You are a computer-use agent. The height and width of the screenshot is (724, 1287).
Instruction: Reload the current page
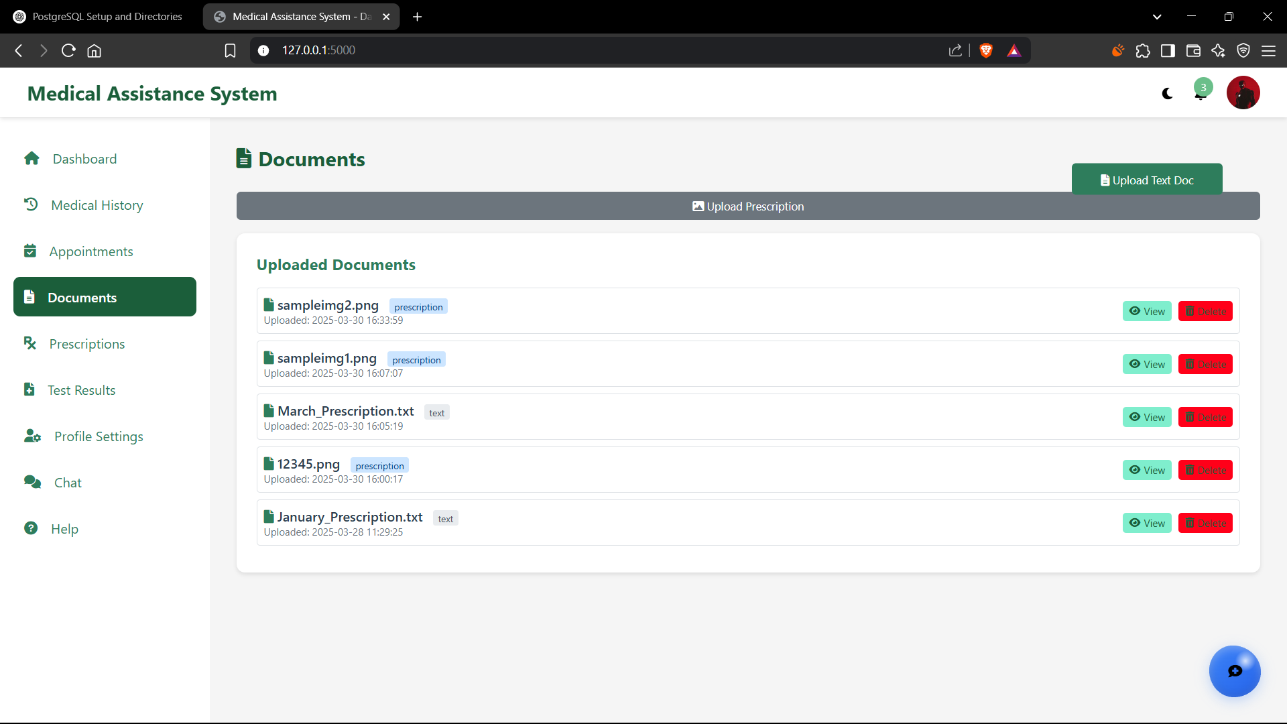68,50
